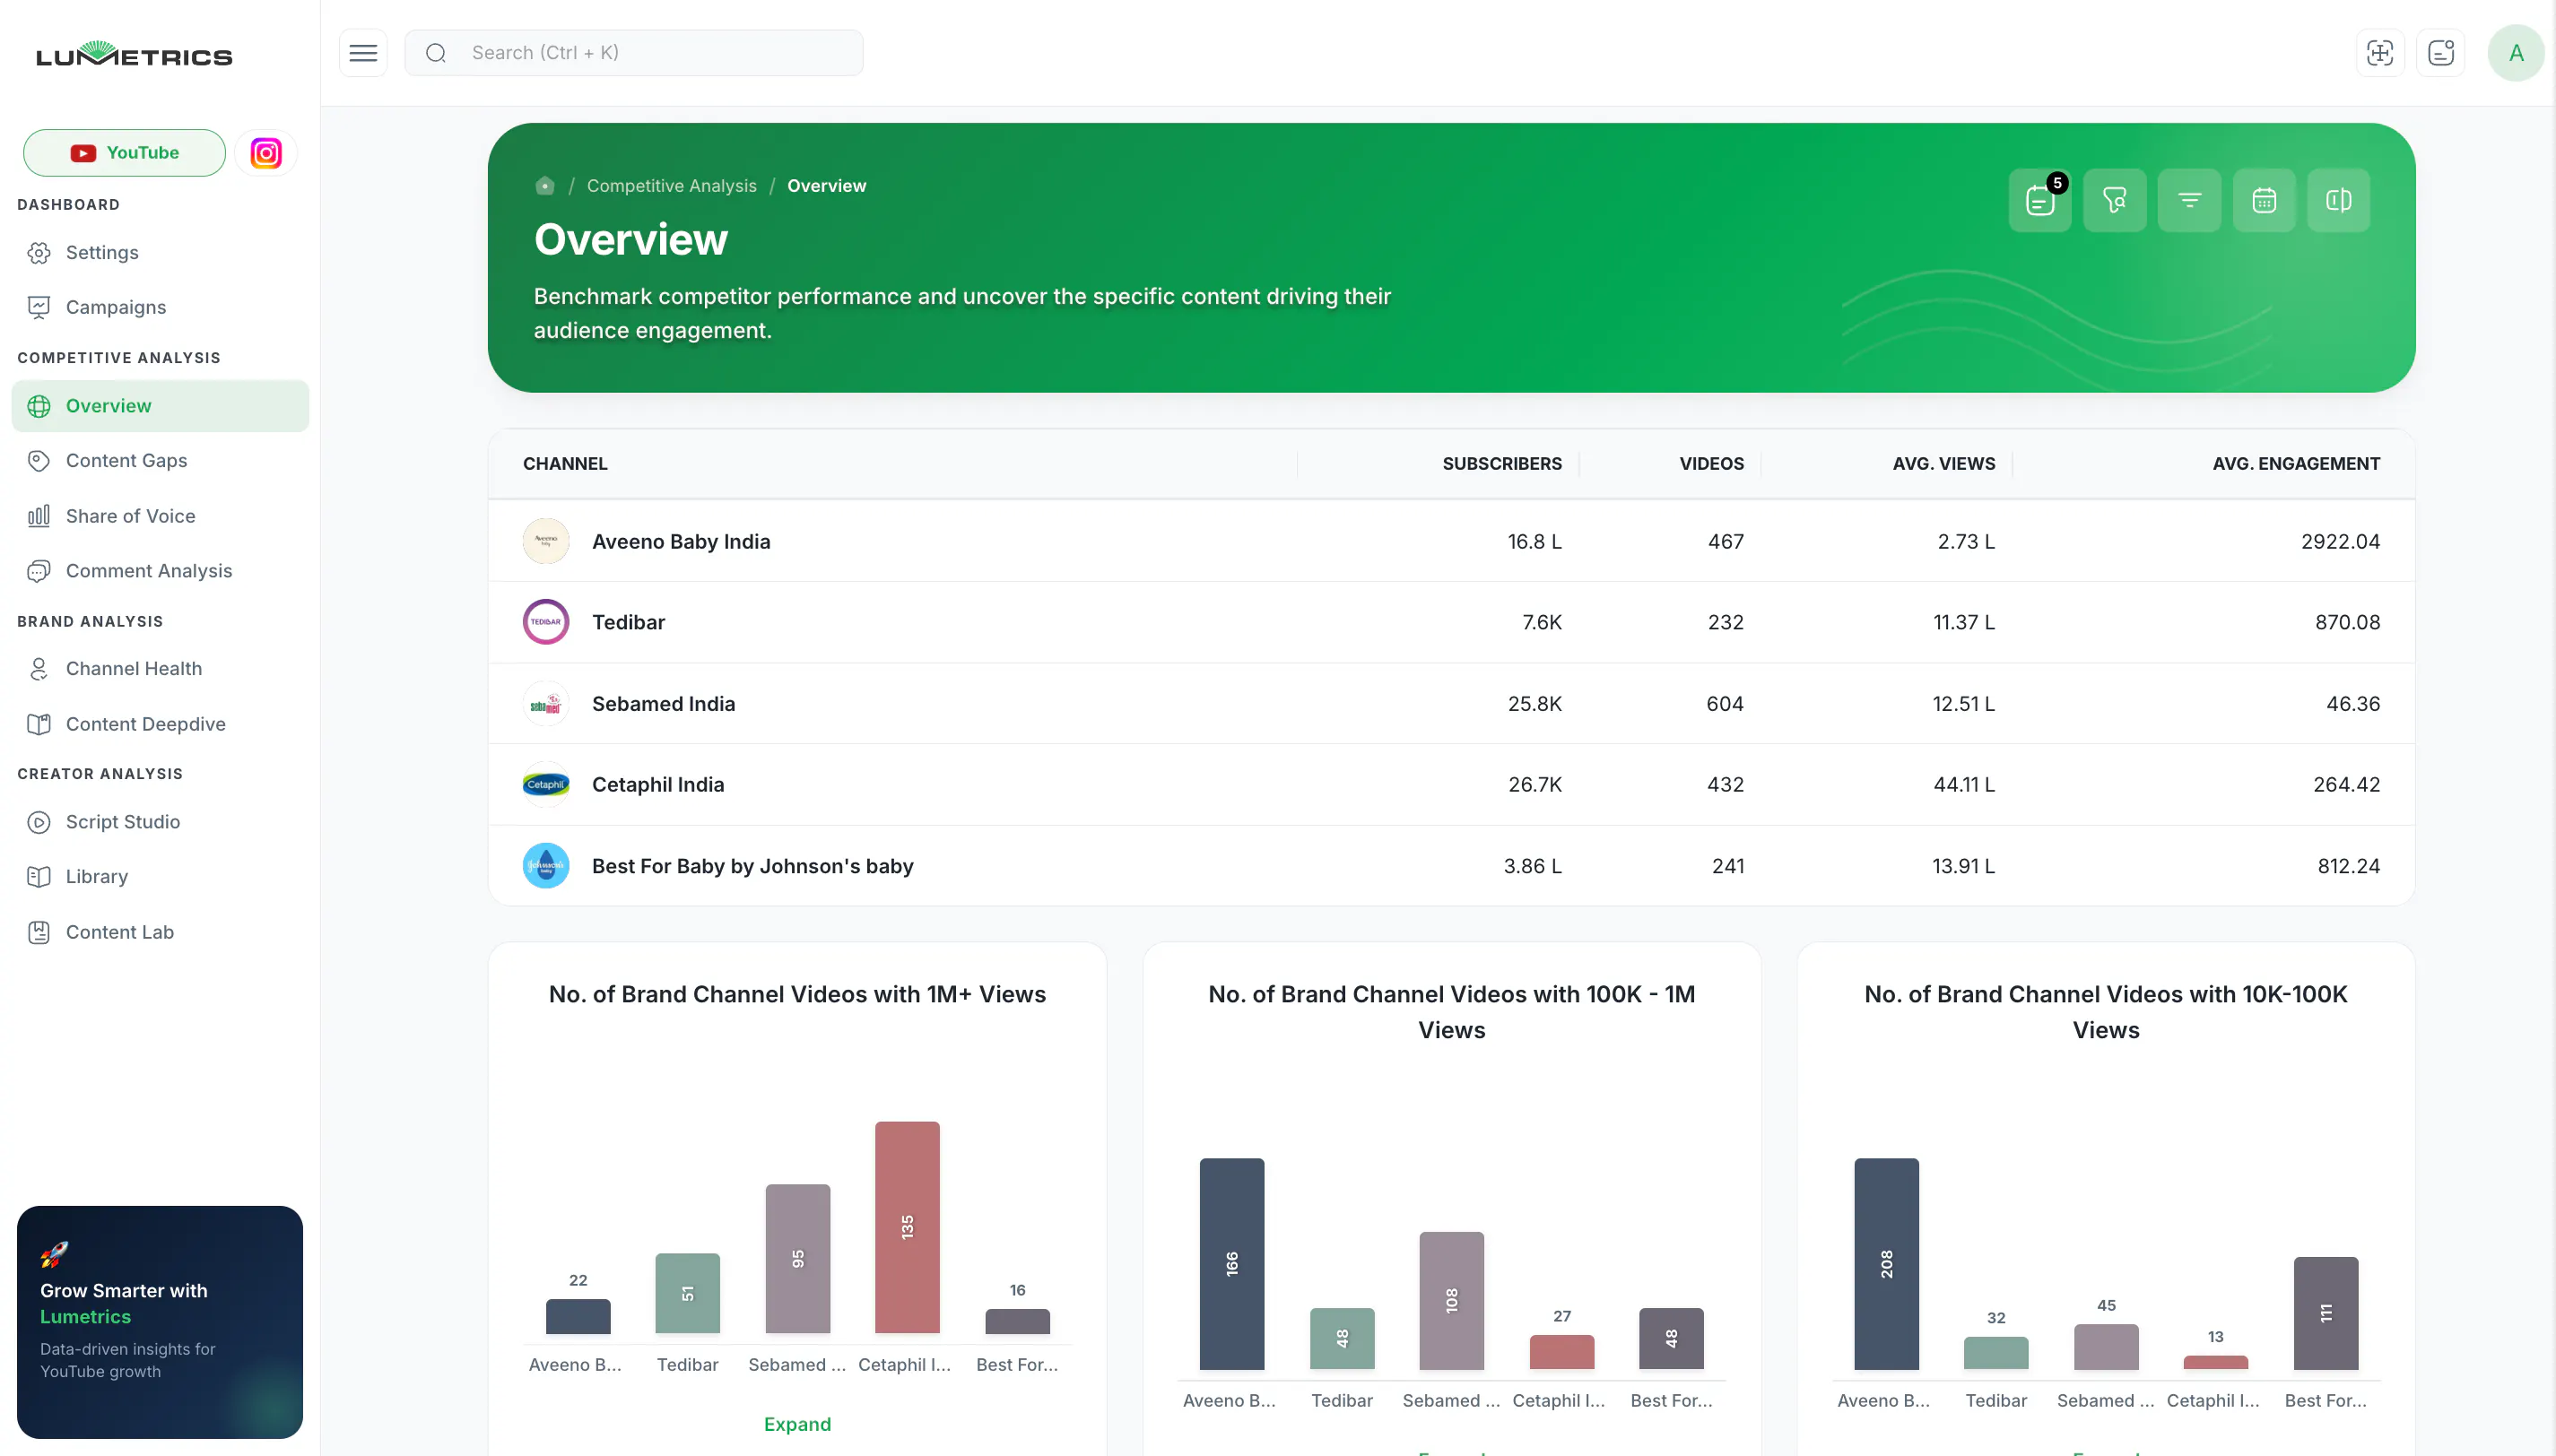Click the sort lines icon in banner
The image size is (2556, 1456).
pos(2189,200)
